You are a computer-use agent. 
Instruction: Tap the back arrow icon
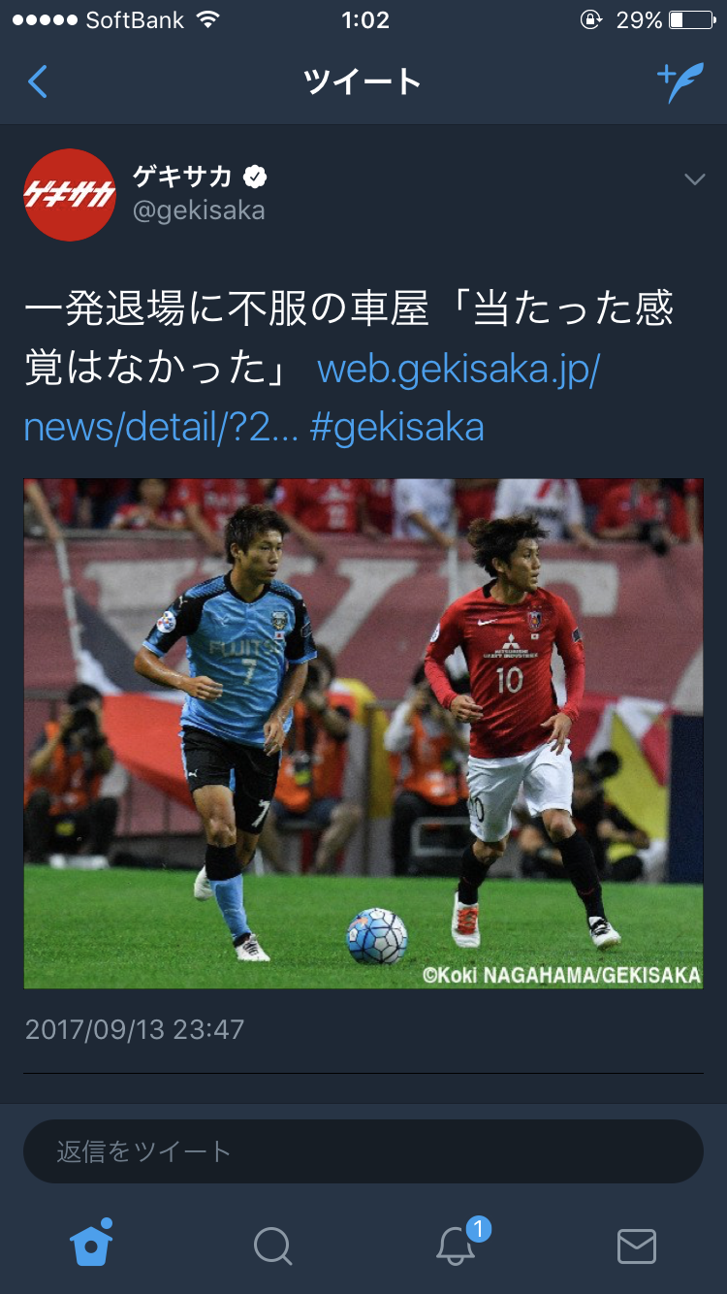pos(37,82)
